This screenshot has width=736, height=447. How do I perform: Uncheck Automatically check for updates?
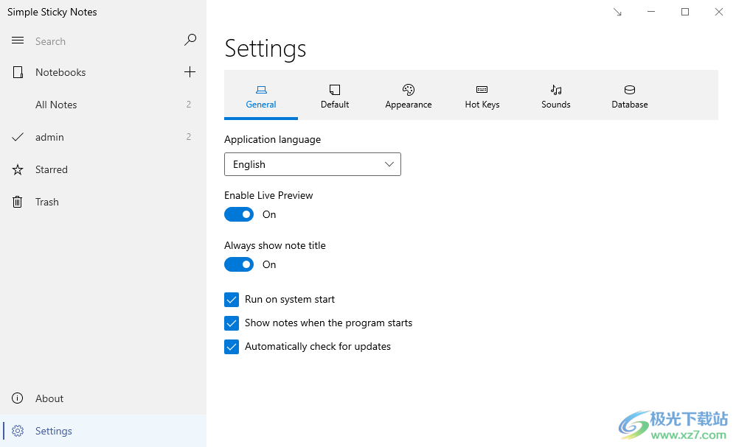tap(232, 347)
